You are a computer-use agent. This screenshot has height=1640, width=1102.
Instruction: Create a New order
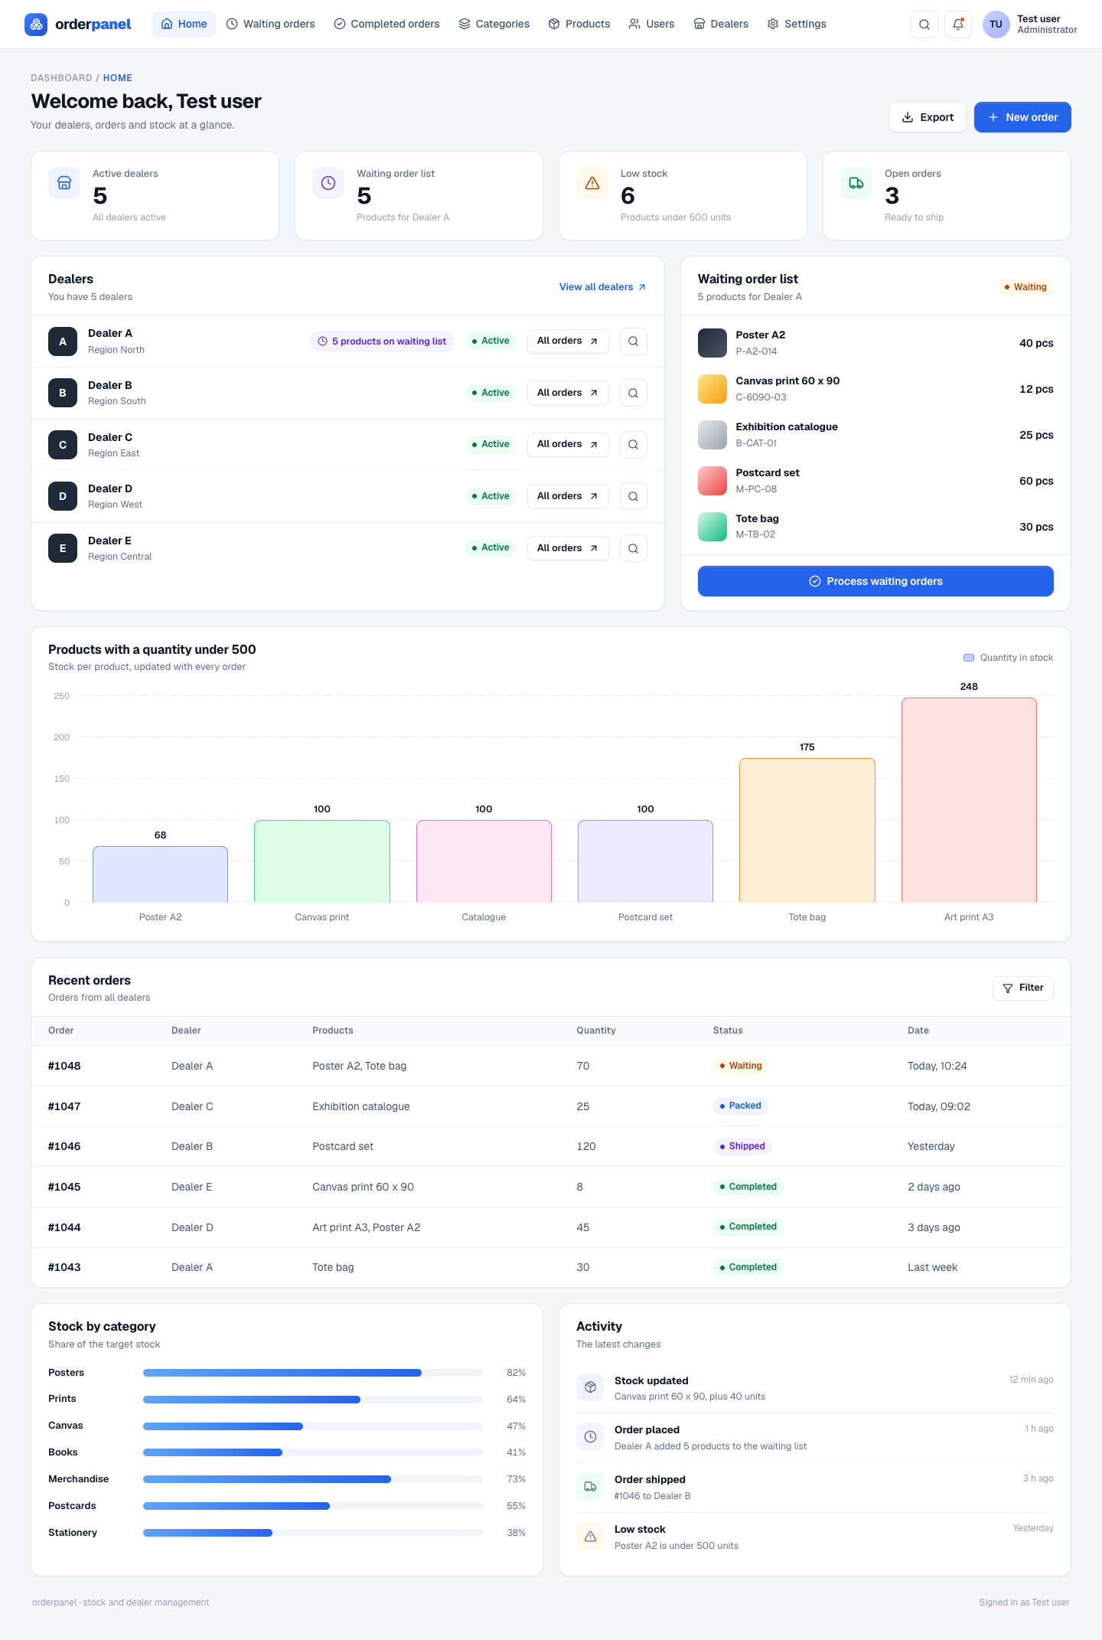click(1022, 117)
